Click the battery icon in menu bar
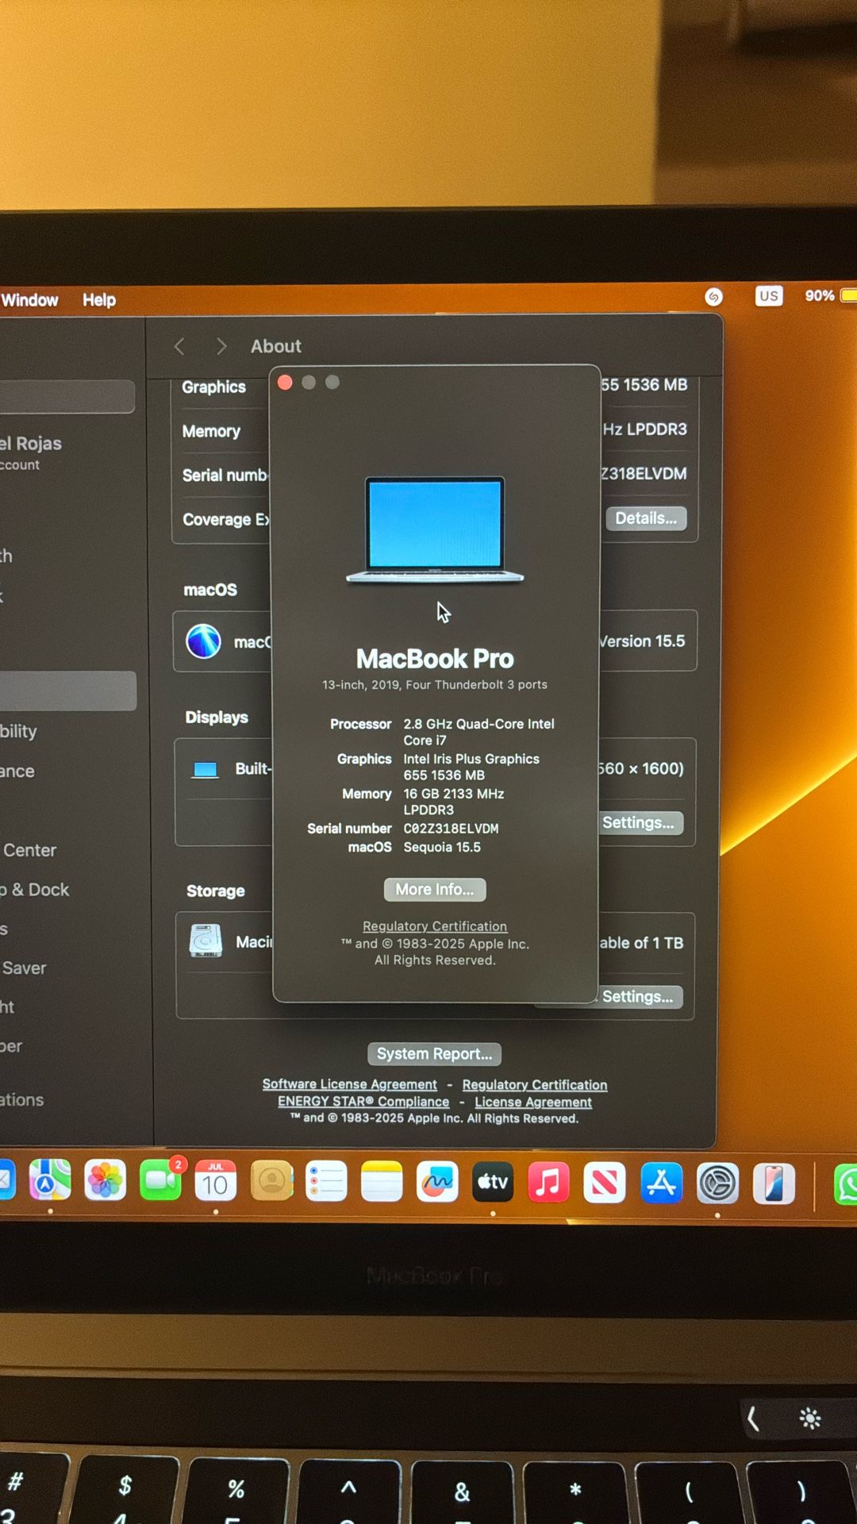The width and height of the screenshot is (857, 1524). (848, 295)
